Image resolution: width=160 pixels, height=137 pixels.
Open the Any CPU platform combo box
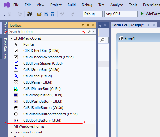tap(121, 14)
